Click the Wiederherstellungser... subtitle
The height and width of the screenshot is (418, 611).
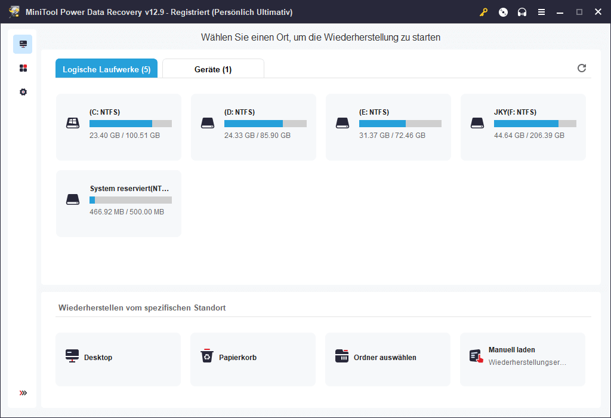527,362
